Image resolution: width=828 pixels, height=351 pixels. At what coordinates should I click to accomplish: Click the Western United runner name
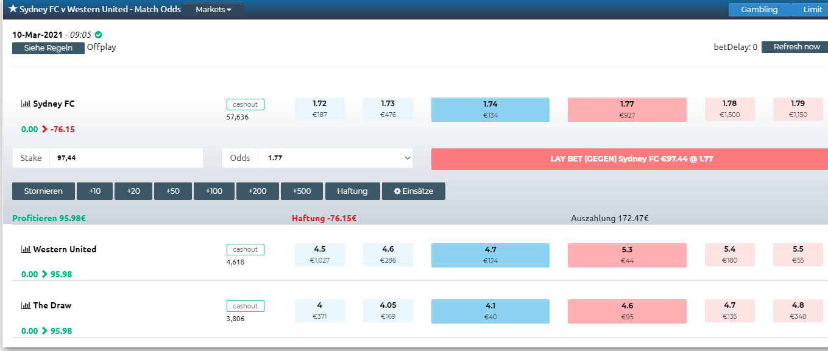65,249
